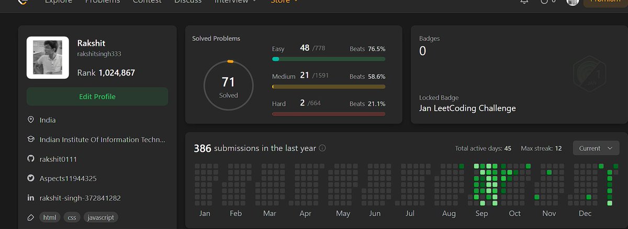Click the Jan LeetCoding Challenge badge name
Image resolution: width=628 pixels, height=229 pixels.
(467, 109)
